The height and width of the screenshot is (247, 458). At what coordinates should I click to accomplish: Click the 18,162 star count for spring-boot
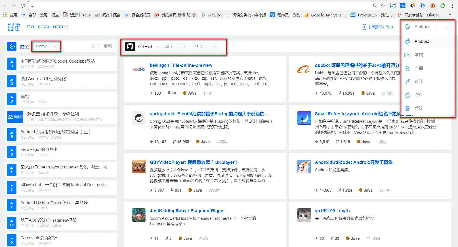(x=158, y=142)
